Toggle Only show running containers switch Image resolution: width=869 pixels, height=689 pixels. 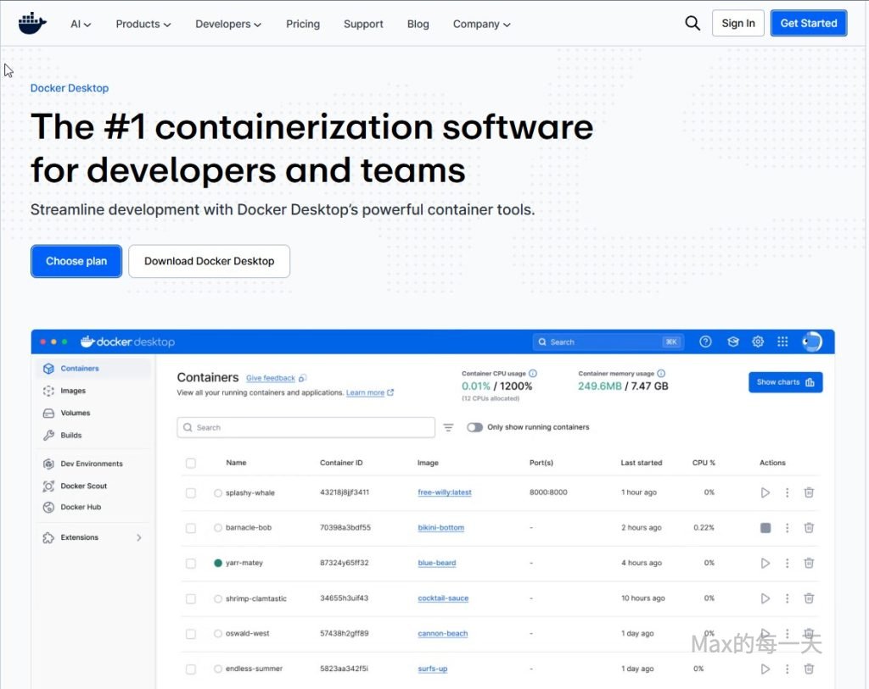click(474, 427)
